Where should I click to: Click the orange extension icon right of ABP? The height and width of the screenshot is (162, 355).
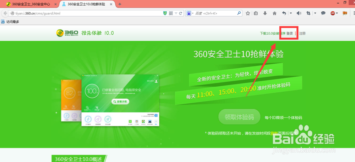345,13
